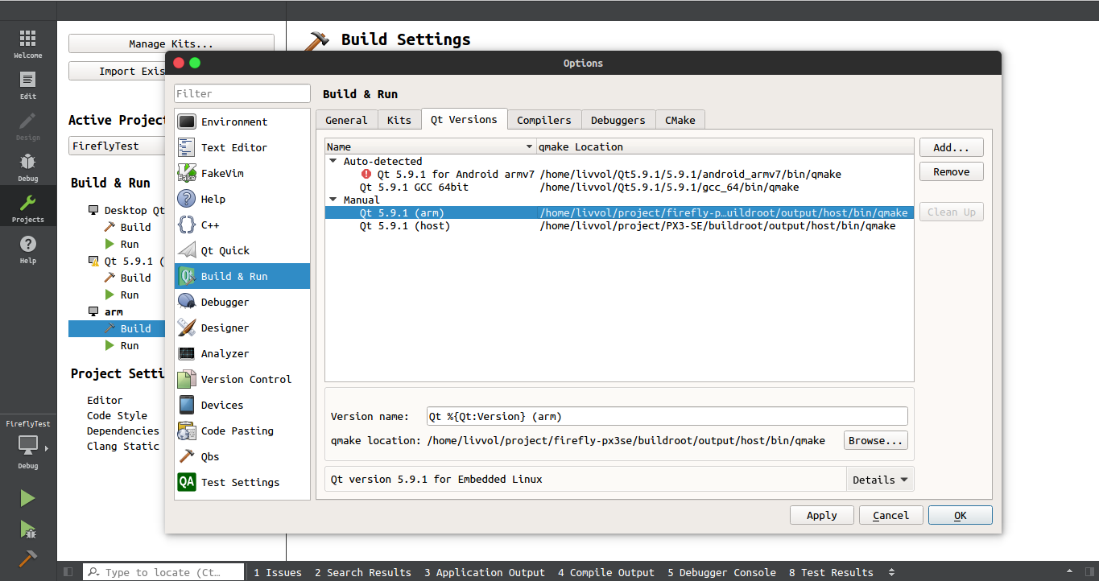The height and width of the screenshot is (581, 1099).
Task: Select Qt 5.9.1 for Android armv7 row
Action: [619, 174]
